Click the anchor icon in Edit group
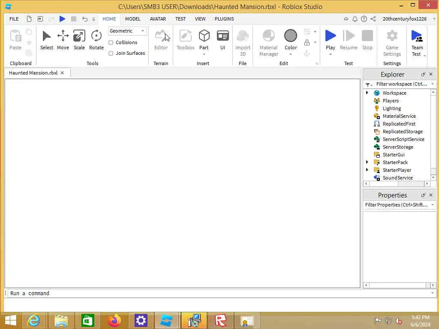 (x=307, y=53)
